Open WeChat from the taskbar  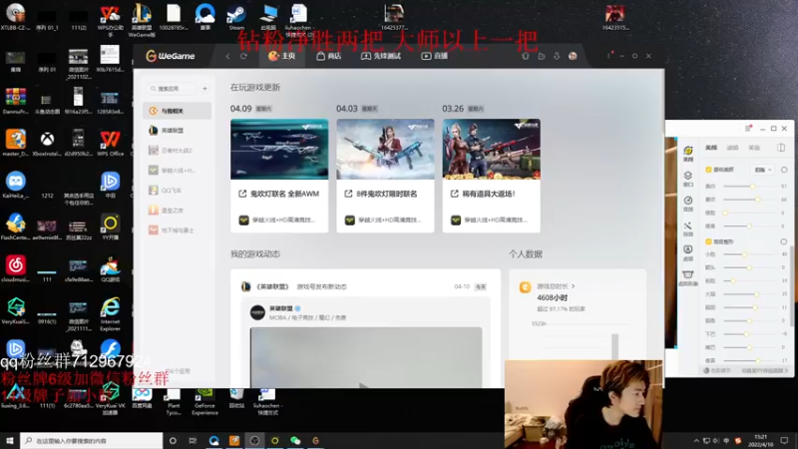(x=295, y=440)
